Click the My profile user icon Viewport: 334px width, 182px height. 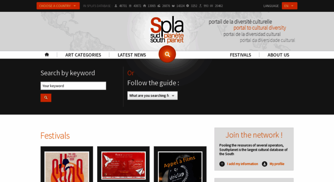pyautogui.click(x=264, y=164)
